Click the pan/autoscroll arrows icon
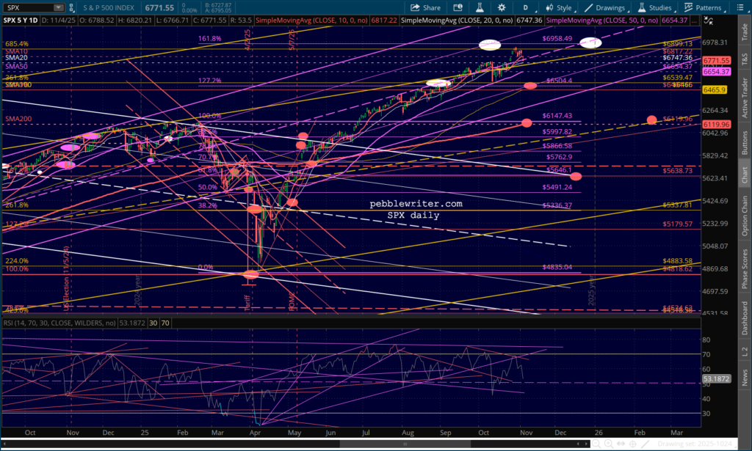The width and height of the screenshot is (752, 451). coord(621,444)
